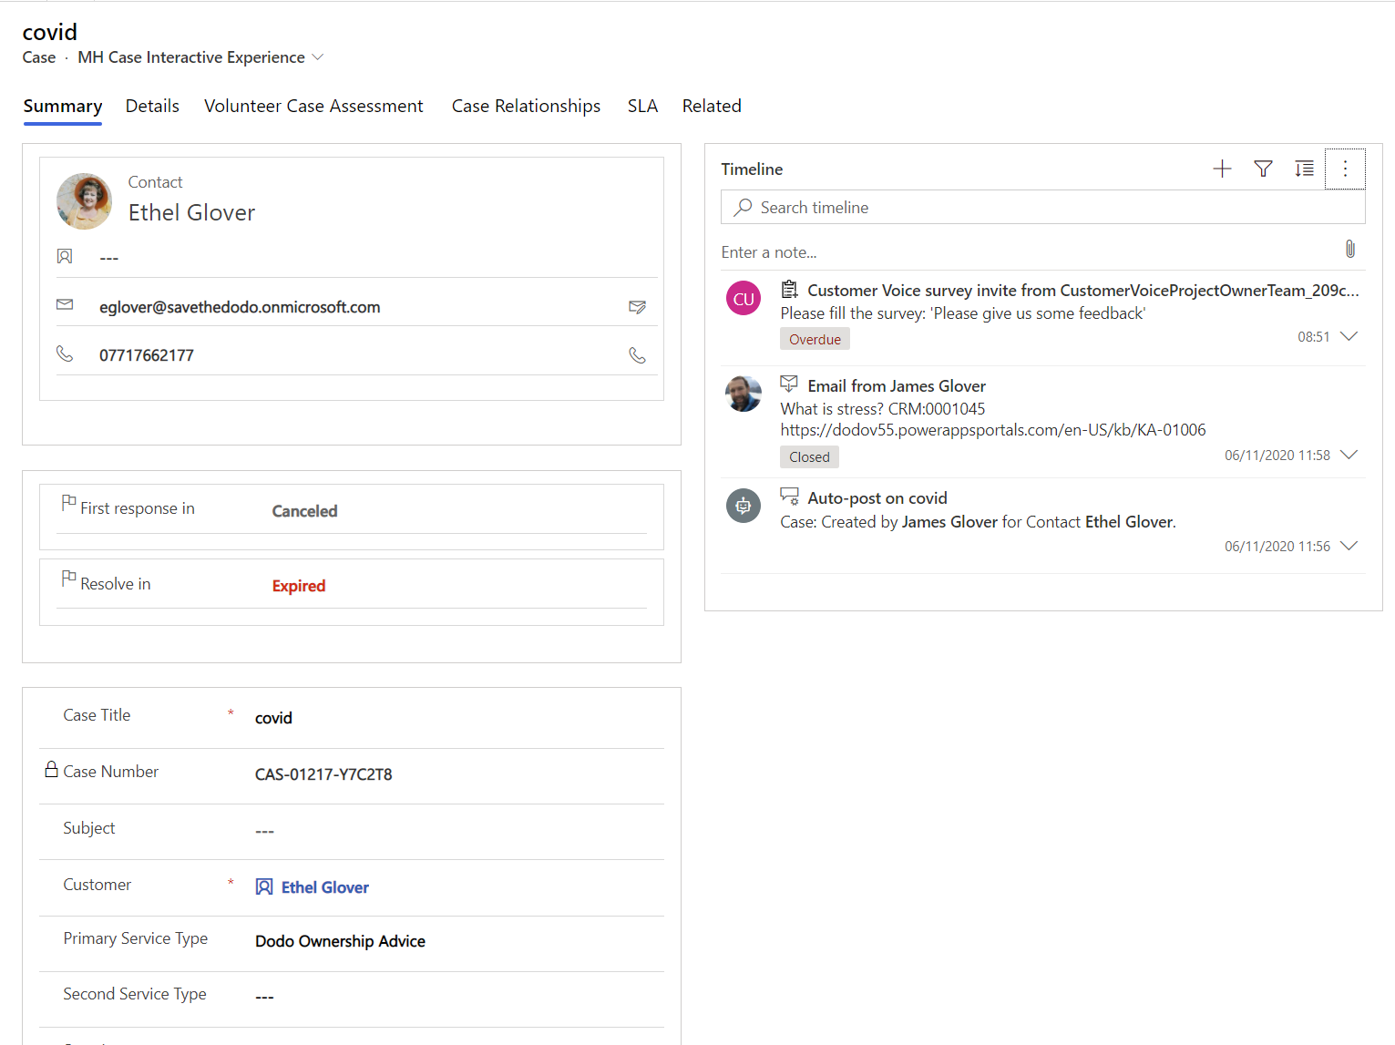Click the survey invite clipboard icon

789,290
